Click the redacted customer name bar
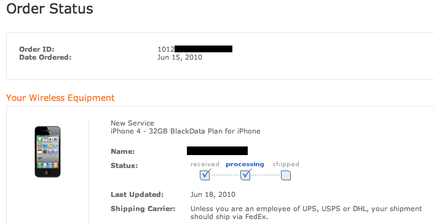The image size is (434, 224). [x=217, y=151]
